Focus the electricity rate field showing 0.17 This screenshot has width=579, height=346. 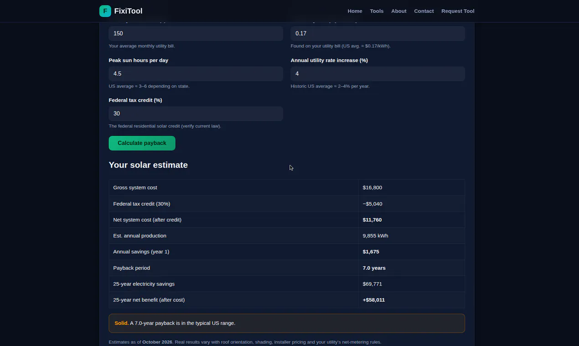click(377, 33)
